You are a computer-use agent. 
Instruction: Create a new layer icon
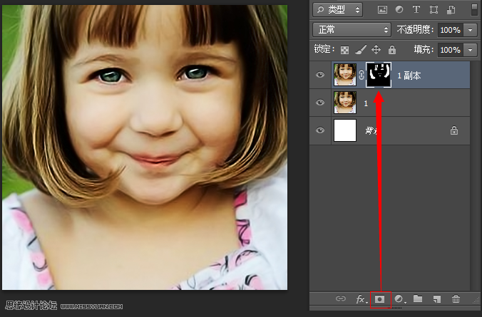pos(437,299)
